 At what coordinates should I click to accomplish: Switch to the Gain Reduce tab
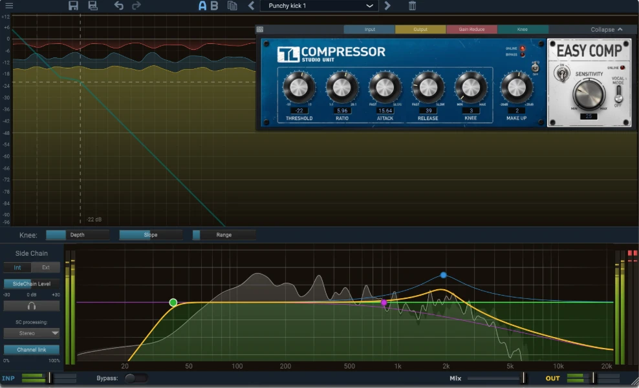(x=471, y=29)
